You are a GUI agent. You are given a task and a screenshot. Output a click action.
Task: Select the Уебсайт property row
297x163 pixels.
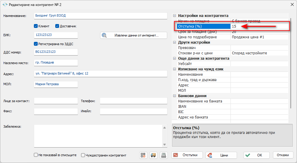(233, 64)
